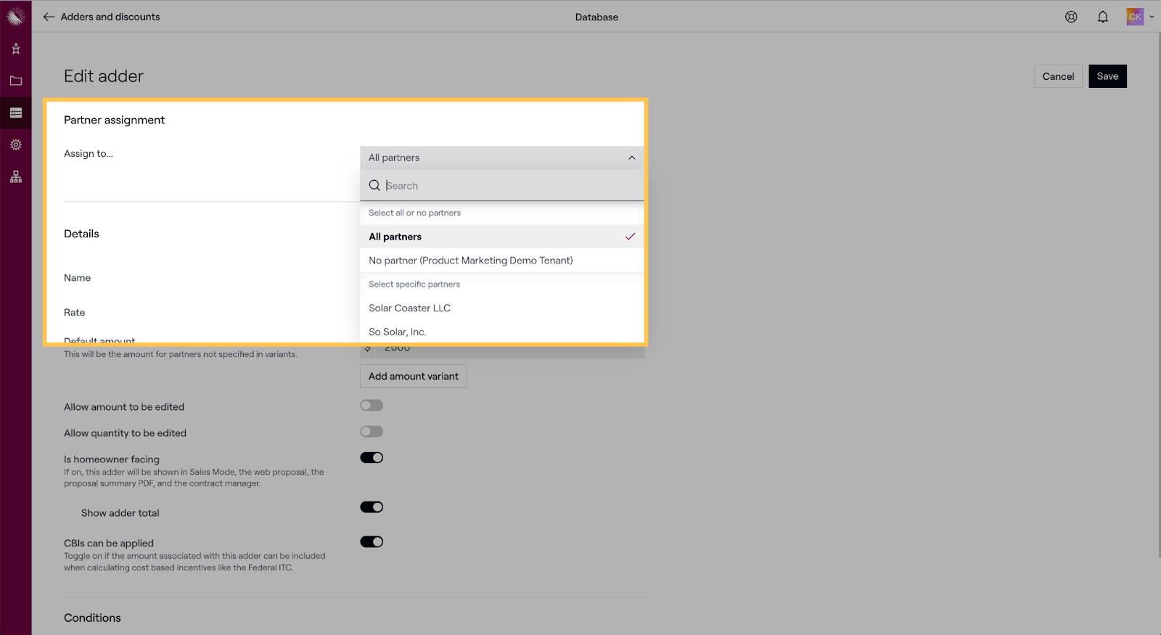The width and height of the screenshot is (1161, 635).
Task: Click the back arrow beside Adders and discounts
Action: pos(49,17)
